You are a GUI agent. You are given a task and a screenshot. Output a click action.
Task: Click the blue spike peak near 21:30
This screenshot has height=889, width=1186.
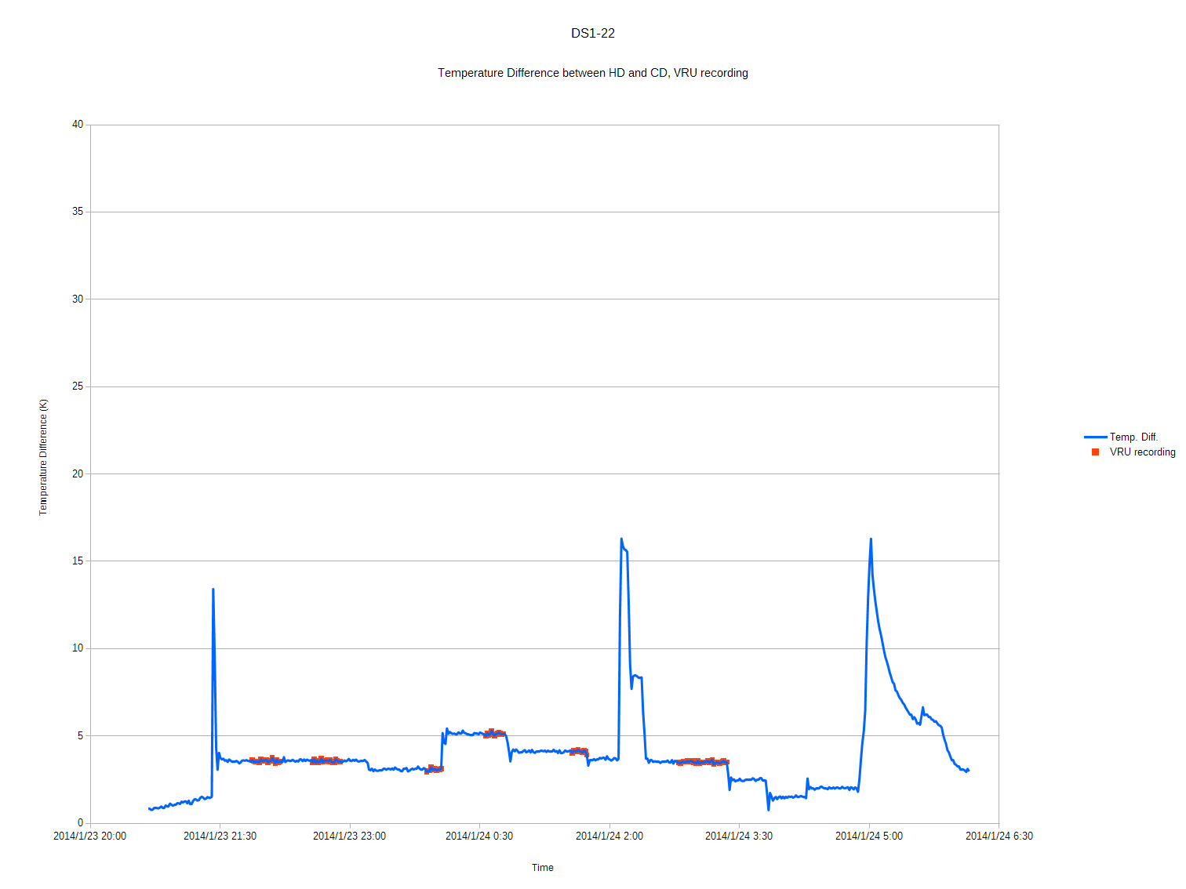[x=213, y=590]
